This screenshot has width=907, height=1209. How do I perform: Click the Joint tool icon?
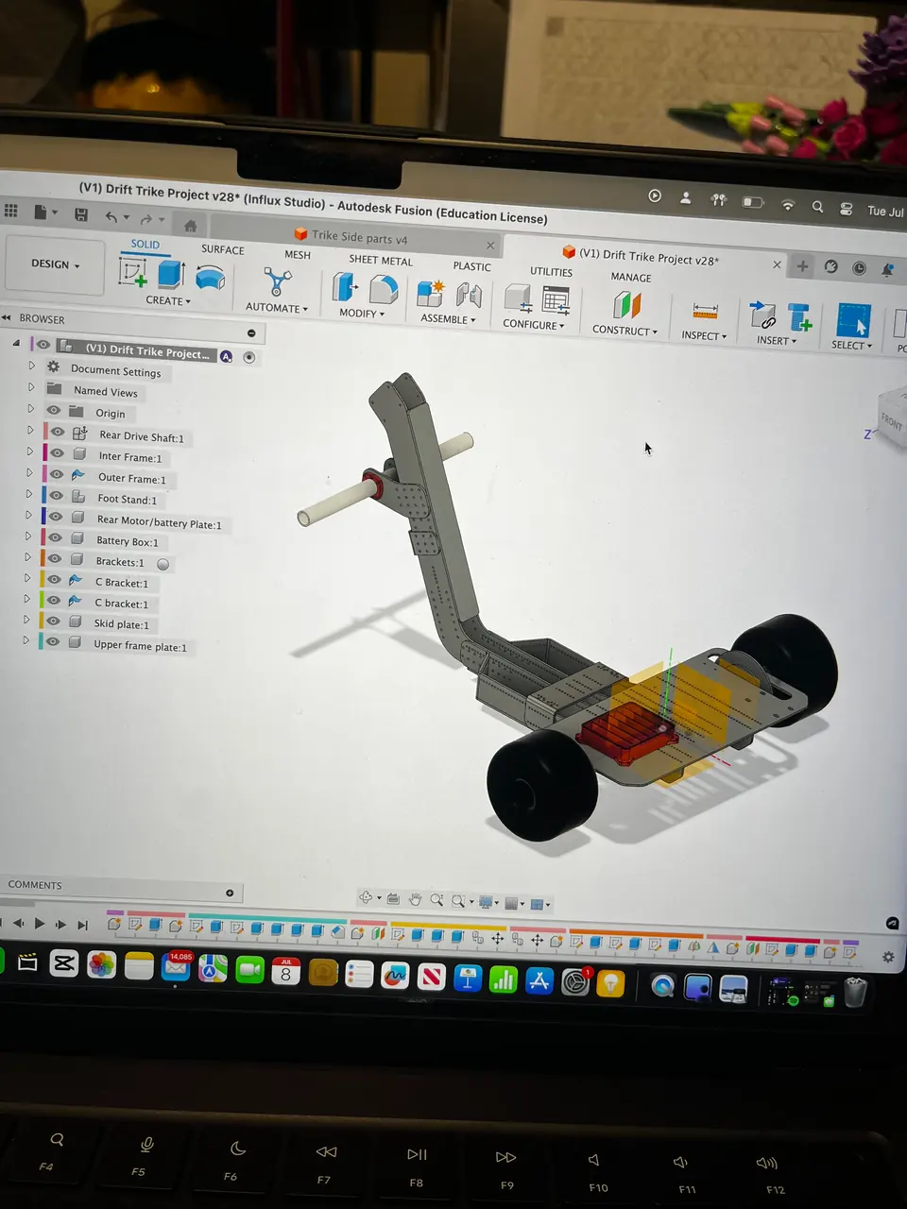[470, 296]
